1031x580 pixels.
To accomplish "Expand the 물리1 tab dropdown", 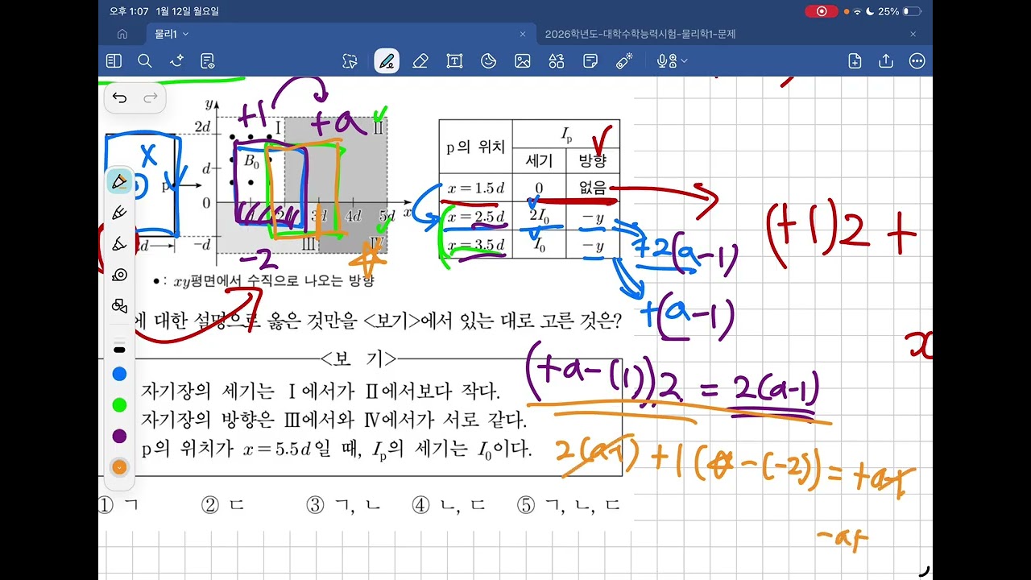I will tap(186, 34).
